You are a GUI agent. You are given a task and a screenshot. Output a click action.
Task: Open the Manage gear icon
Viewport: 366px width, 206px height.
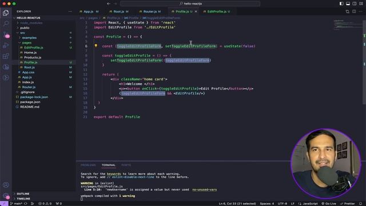click(x=6, y=196)
